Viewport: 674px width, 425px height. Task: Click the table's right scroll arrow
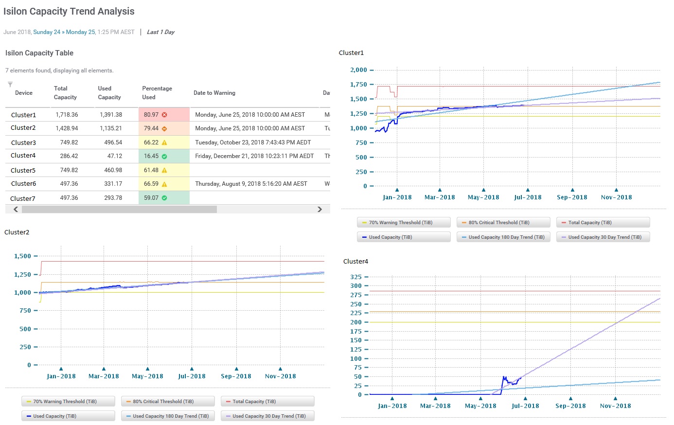[319, 209]
